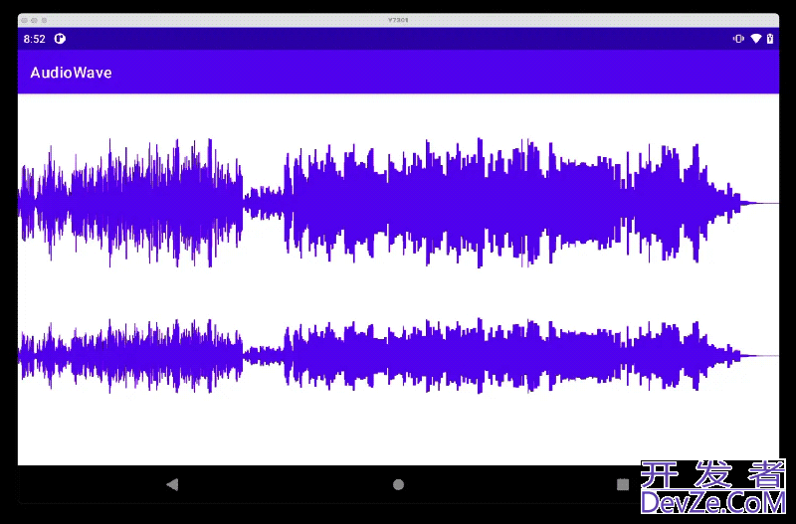Click the vibrate mode status icon
796x524 pixels.
tap(737, 39)
